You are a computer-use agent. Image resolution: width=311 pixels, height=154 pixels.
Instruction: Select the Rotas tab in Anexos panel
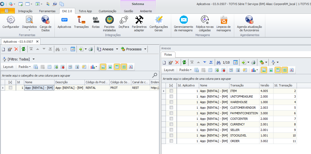click(168, 55)
